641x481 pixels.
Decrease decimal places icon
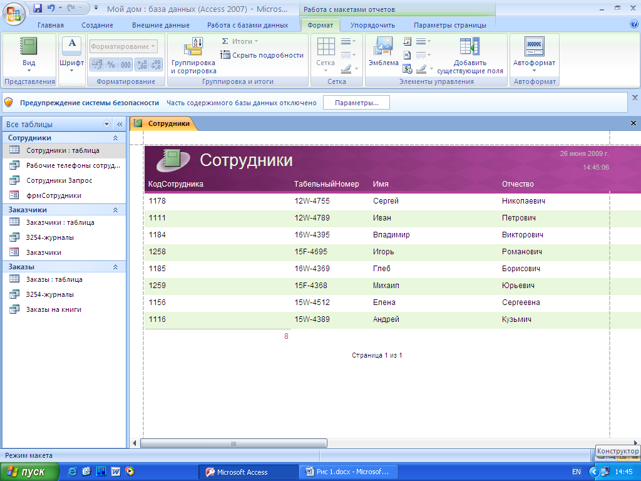tap(156, 65)
